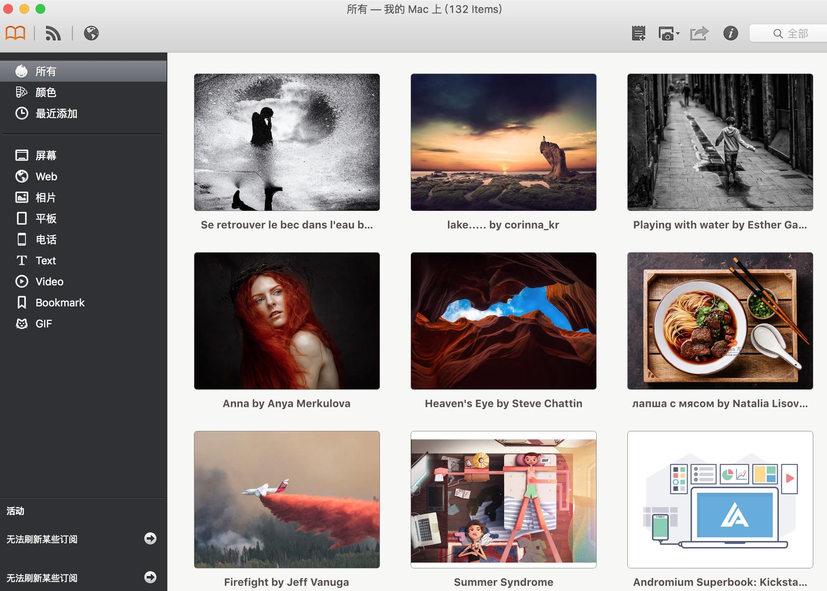Image resolution: width=827 pixels, height=591 pixels.
Task: Show the Video category
Action: pos(49,282)
